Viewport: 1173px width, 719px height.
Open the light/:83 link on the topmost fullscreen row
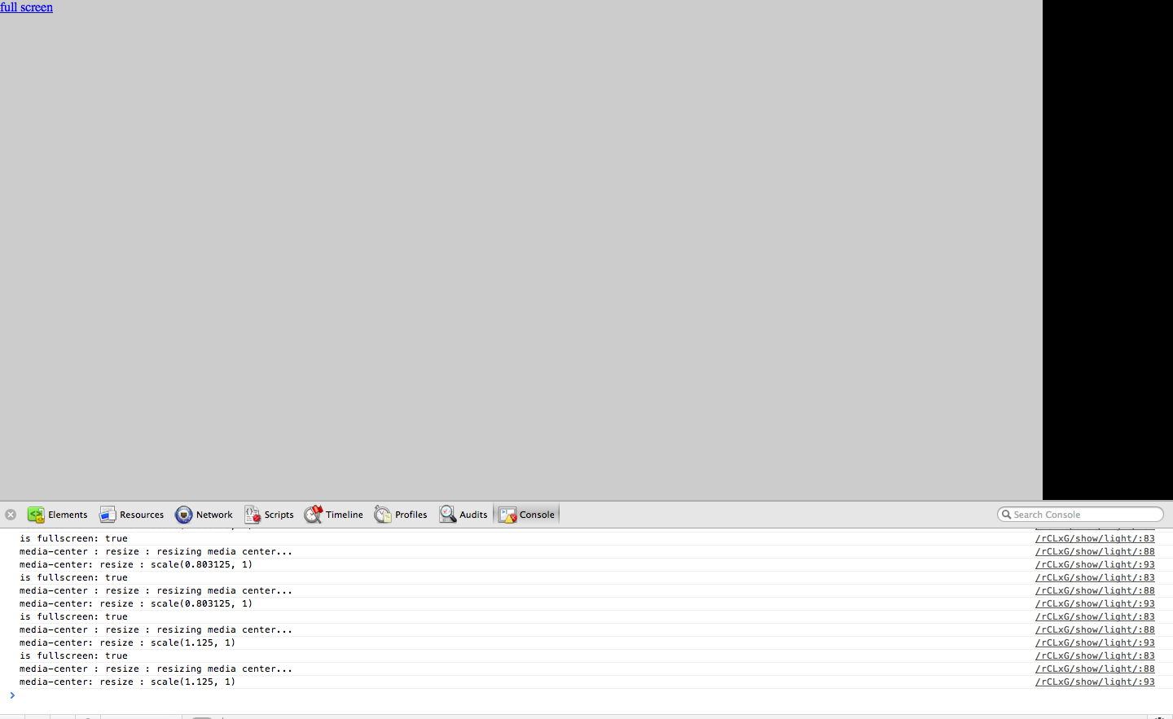pyautogui.click(x=1095, y=538)
